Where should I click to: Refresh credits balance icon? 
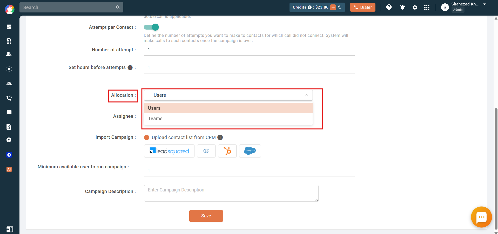point(340,7)
